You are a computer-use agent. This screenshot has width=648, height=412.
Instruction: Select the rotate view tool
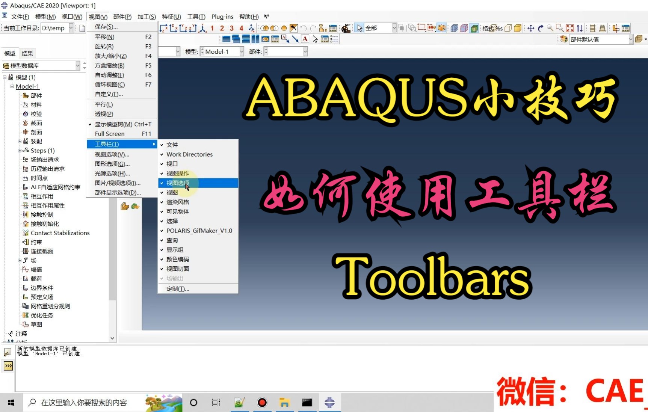pos(540,28)
